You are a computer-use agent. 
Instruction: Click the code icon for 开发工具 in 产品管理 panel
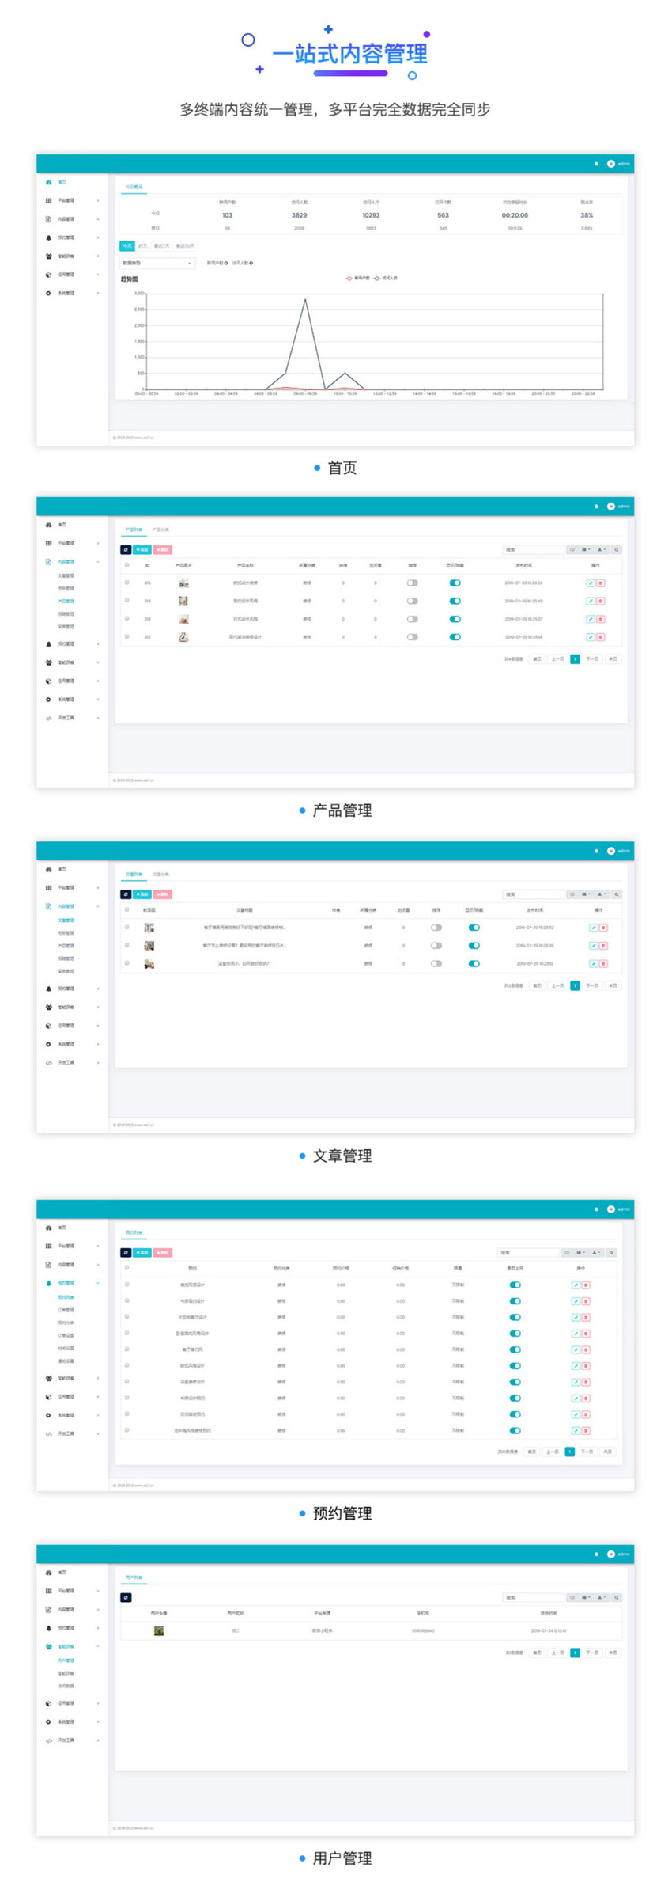click(48, 719)
